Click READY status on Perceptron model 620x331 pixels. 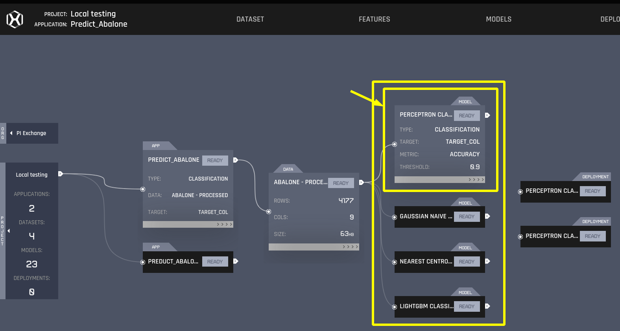(467, 115)
